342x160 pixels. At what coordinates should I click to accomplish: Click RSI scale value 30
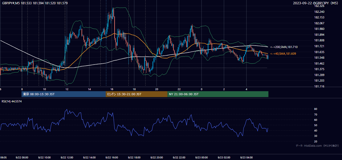pyautogui.click(x=316, y=136)
